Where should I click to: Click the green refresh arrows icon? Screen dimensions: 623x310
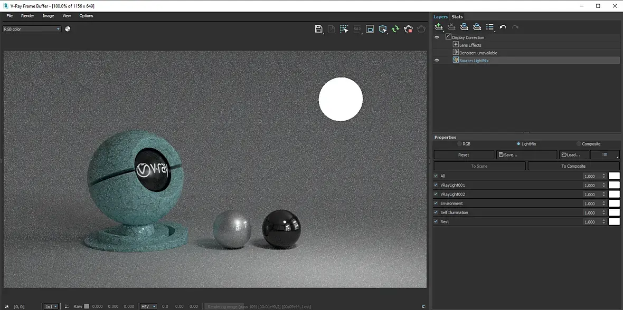point(395,29)
